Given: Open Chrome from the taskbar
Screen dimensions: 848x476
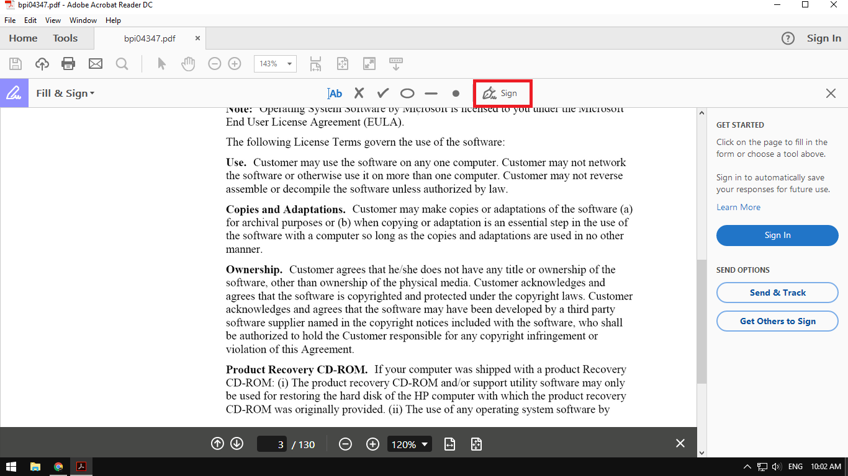Looking at the screenshot, I should 58,467.
